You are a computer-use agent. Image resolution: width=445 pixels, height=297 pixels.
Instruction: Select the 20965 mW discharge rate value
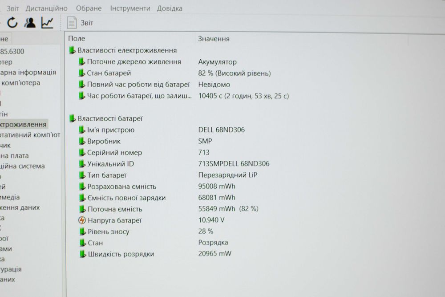pos(215,253)
